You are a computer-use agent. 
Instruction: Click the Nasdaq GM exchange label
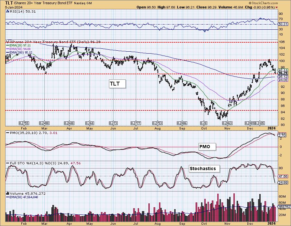83,3
